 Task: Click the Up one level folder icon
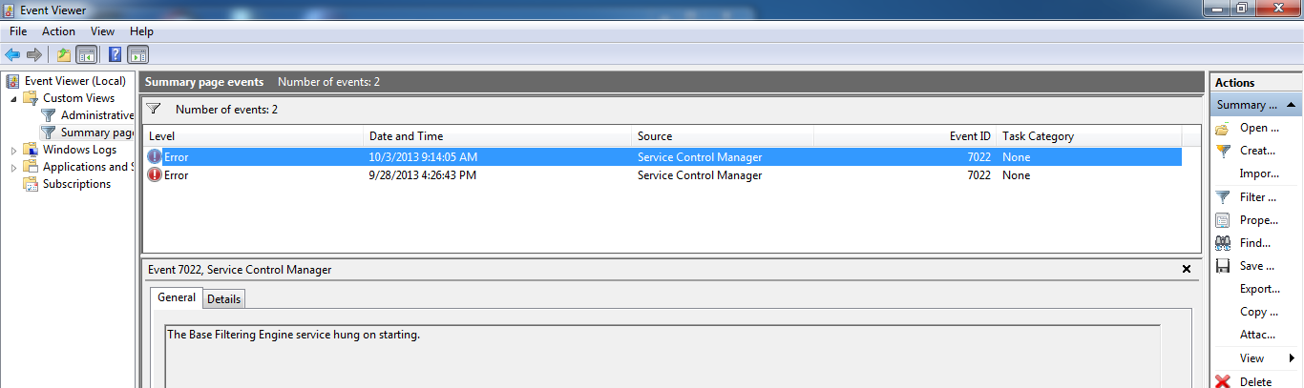pyautogui.click(x=64, y=54)
